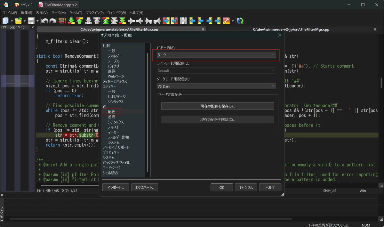Click the gray Copy Right arrow icon
The width and height of the screenshot is (384, 227).
[132, 21]
